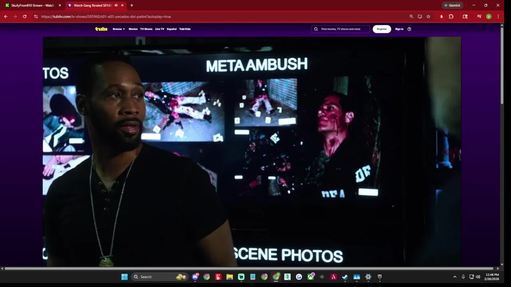
Task: Mute the Watch Gang Related tab audio
Action: (x=116, y=5)
